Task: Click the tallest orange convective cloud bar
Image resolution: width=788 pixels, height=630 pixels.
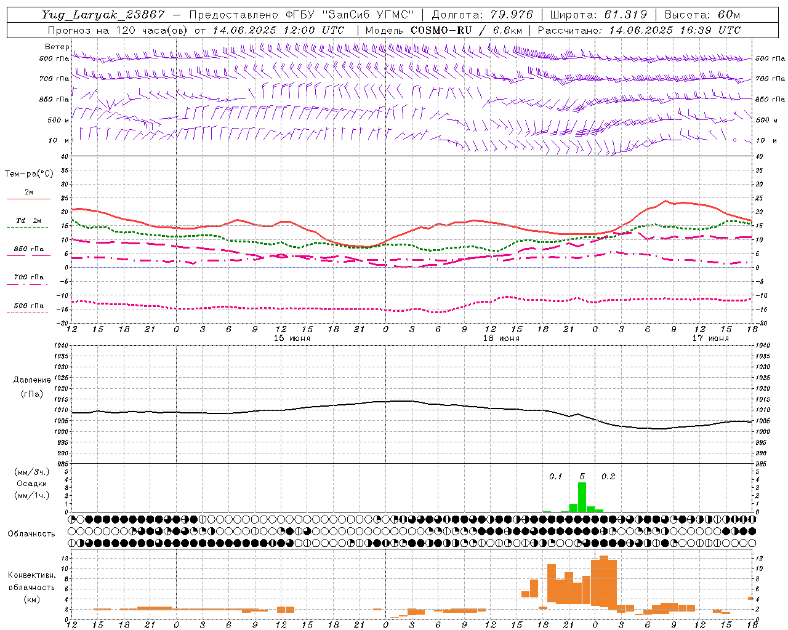Action: 603,582
